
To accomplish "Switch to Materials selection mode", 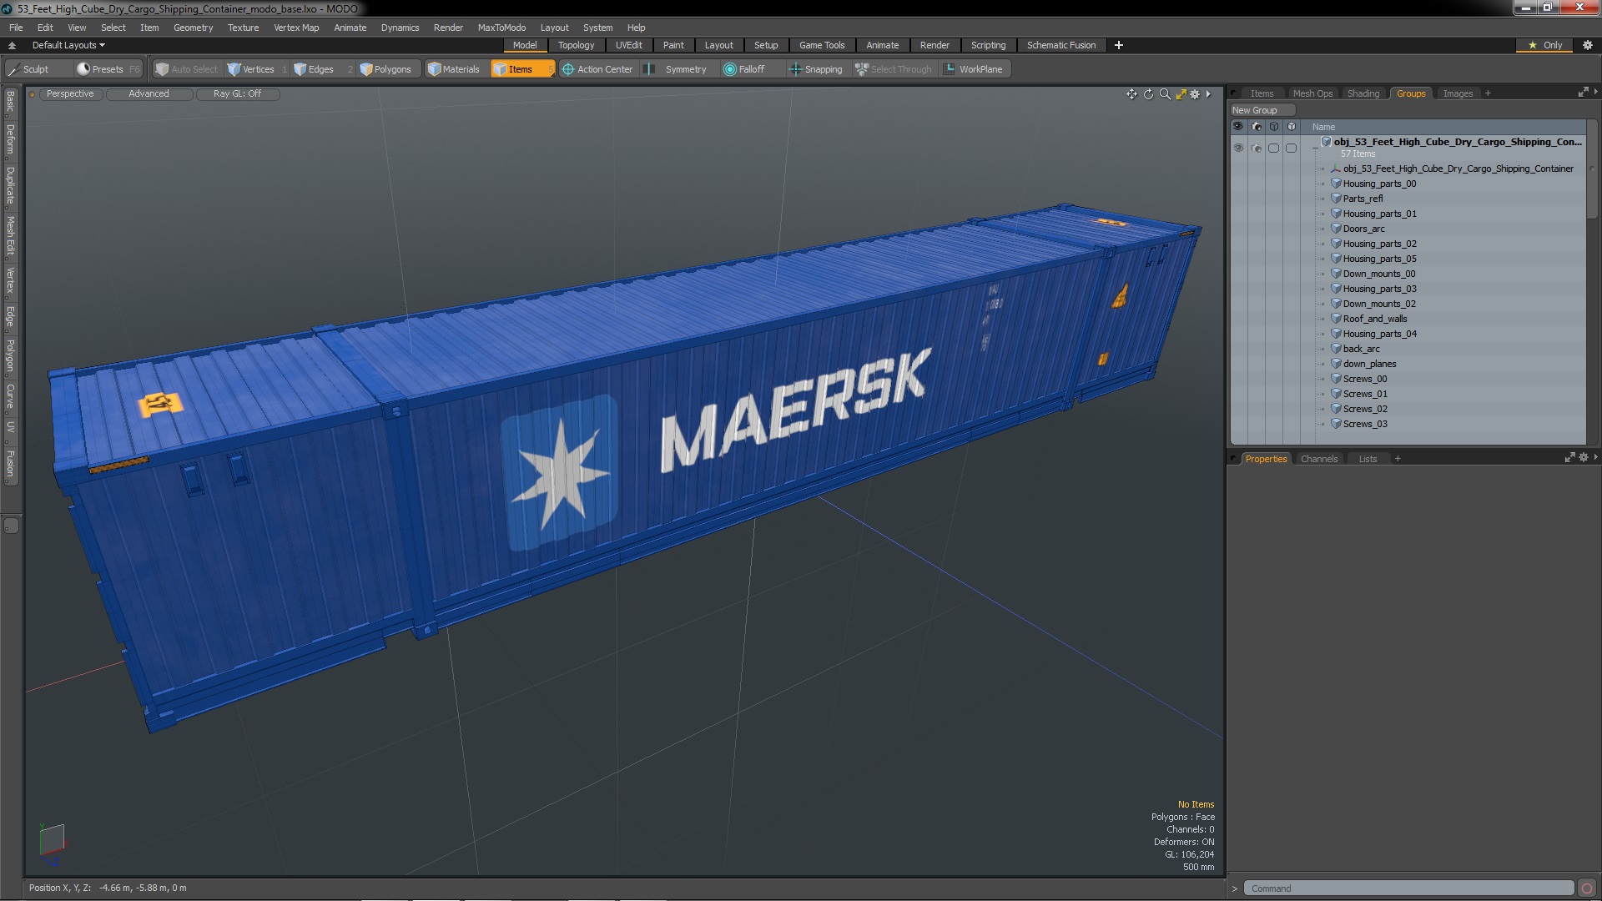I will (454, 69).
